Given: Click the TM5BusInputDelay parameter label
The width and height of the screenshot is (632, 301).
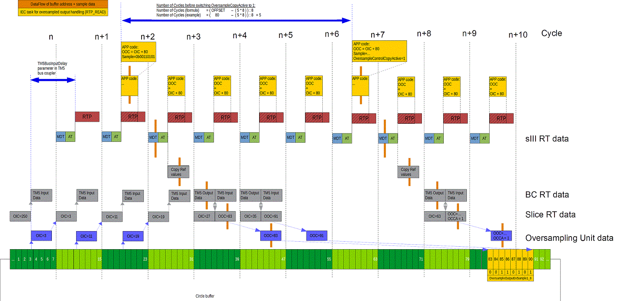Looking at the screenshot, I should point(52,67).
